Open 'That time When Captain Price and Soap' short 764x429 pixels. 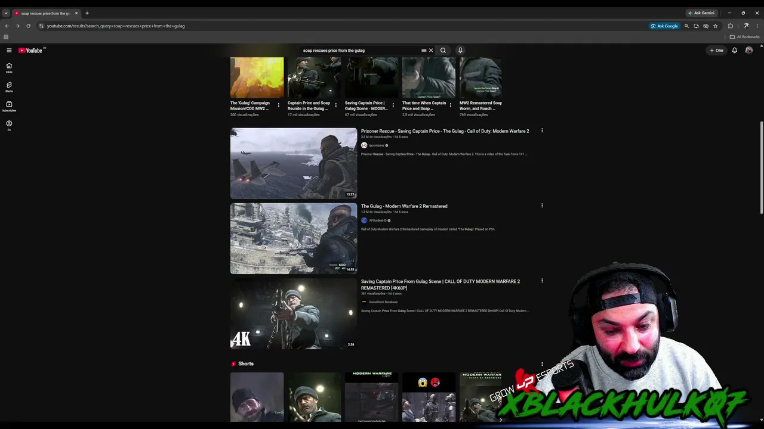coord(424,105)
